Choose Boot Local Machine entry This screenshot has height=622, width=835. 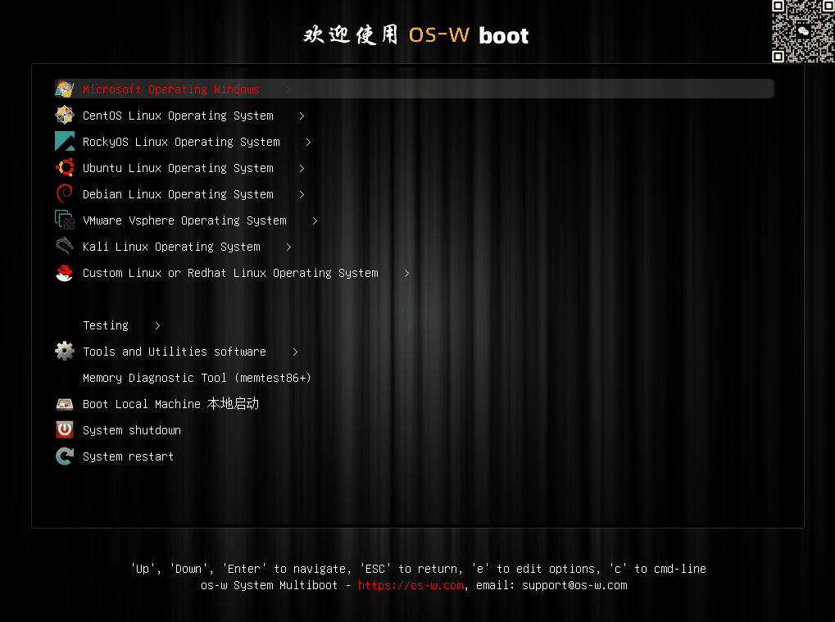[170, 404]
